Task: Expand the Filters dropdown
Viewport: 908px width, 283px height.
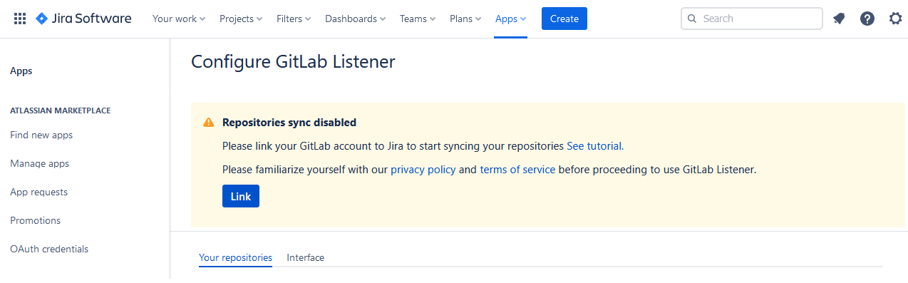Action: click(294, 19)
